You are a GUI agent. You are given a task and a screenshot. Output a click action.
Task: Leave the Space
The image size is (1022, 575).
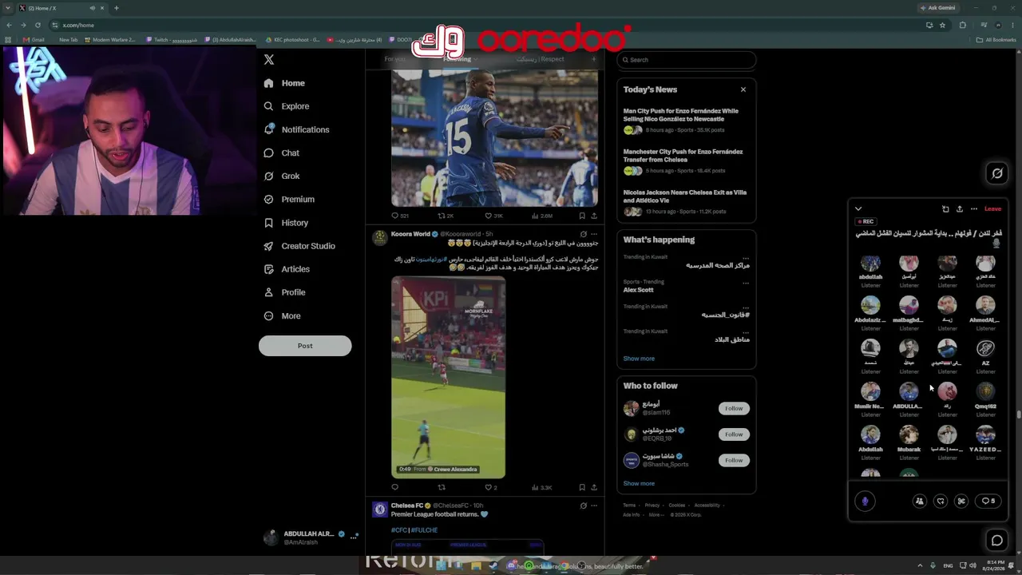click(x=992, y=209)
